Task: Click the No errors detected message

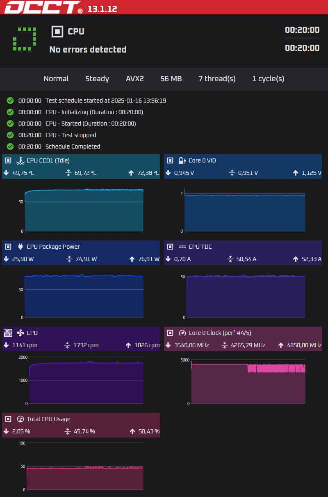Action: pyautogui.click(x=88, y=49)
